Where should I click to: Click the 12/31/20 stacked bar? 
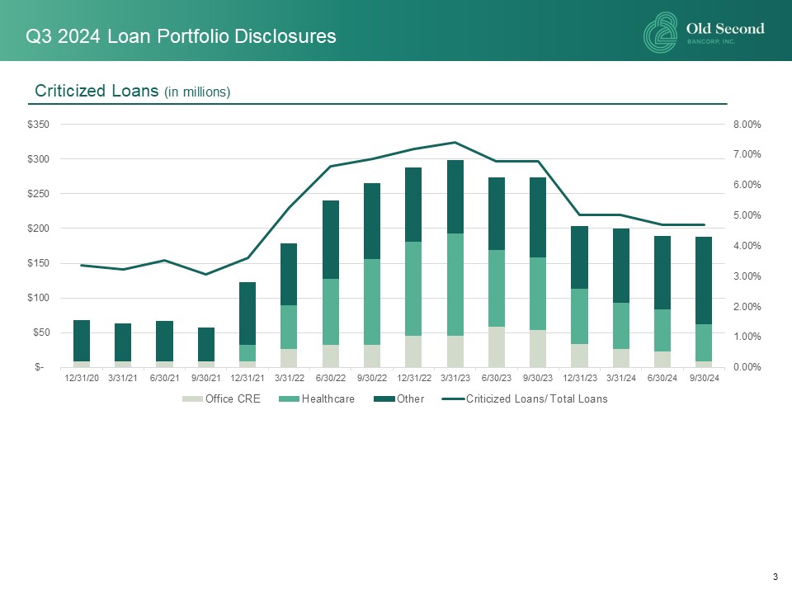click(81, 340)
